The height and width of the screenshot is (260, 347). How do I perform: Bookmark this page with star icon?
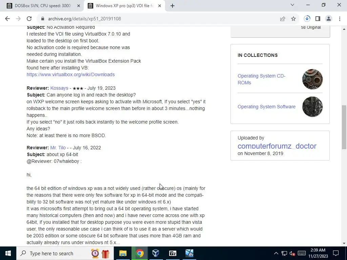[293, 19]
